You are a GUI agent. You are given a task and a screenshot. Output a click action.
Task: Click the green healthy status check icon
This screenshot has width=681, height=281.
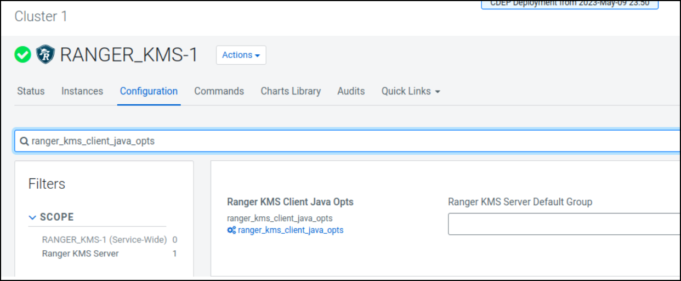22,55
